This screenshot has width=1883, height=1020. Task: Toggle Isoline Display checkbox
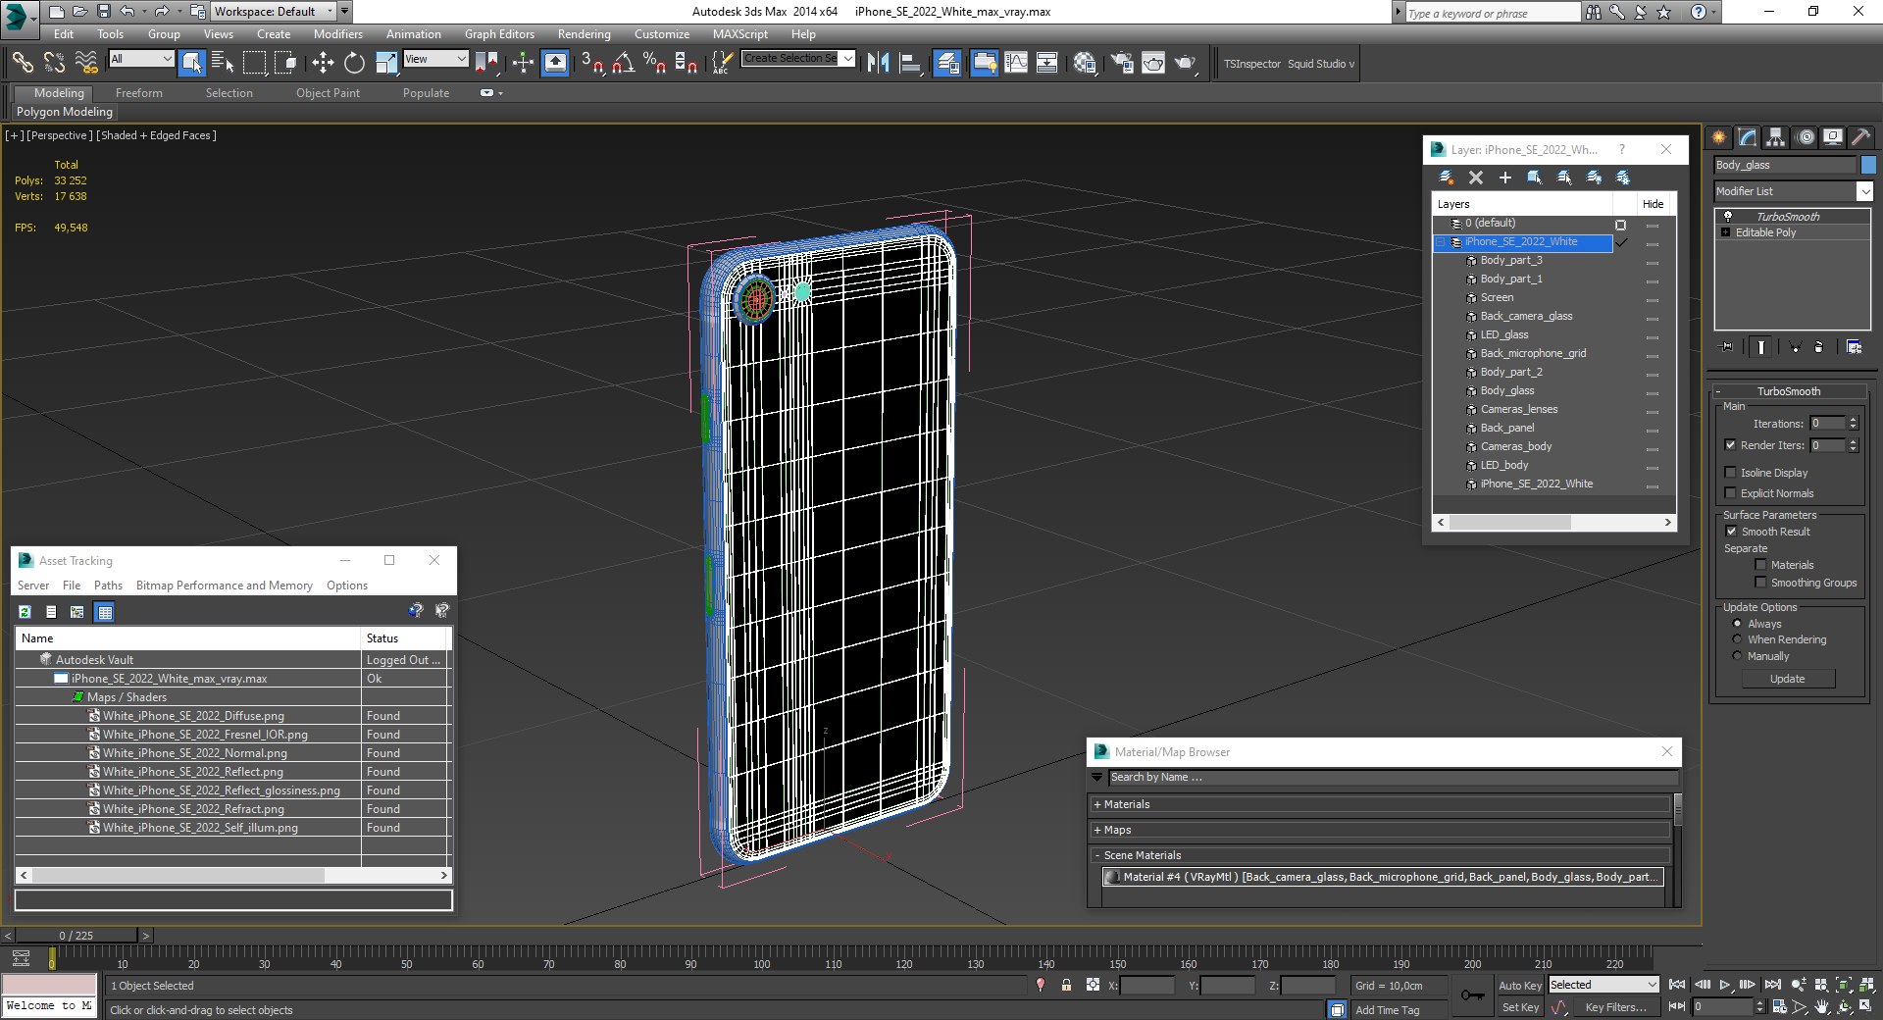point(1730,472)
